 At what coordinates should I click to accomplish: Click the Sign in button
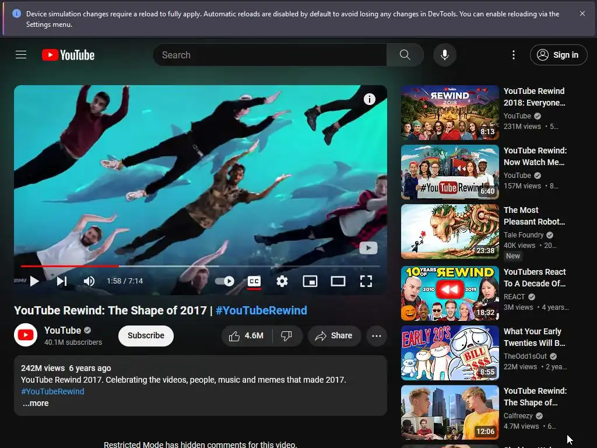(559, 55)
